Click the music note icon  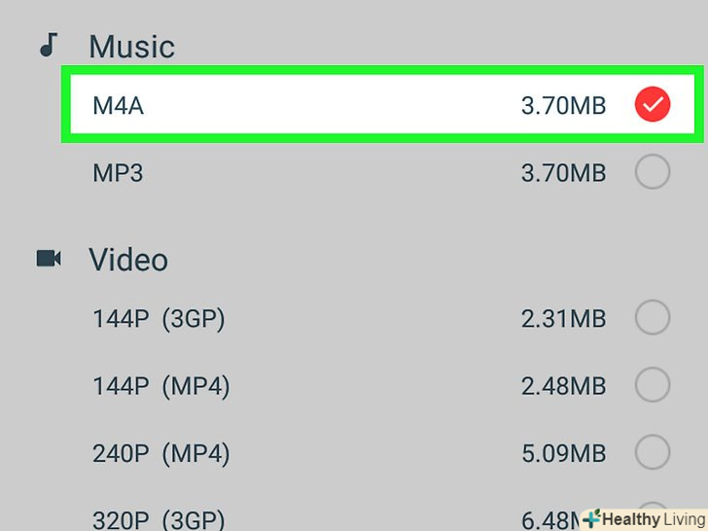click(49, 45)
